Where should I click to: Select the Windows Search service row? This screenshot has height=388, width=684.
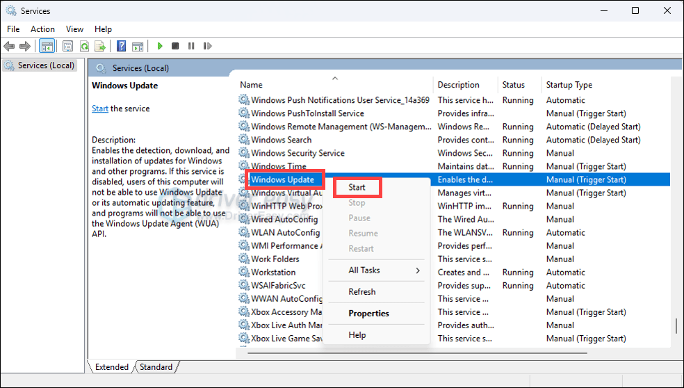click(281, 140)
